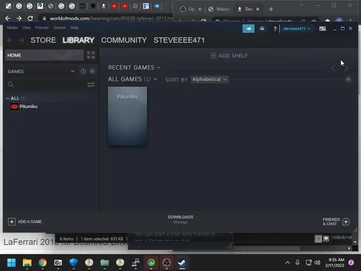This screenshot has height=271, width=361.
Task: Open the volume control in system tray
Action: click(317, 263)
